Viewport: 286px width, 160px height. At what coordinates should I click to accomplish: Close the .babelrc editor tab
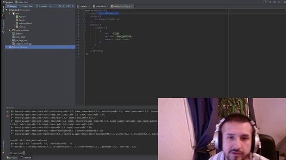coord(89,6)
